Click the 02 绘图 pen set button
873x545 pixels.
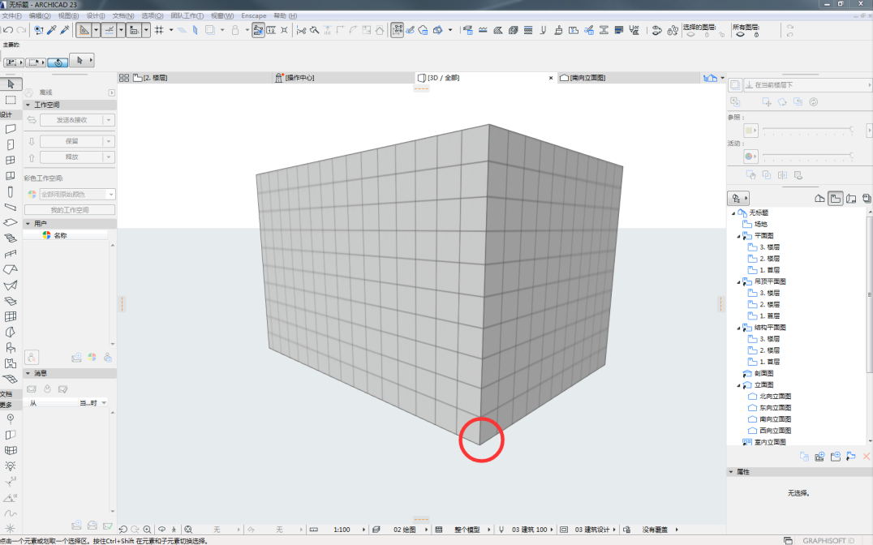(405, 530)
